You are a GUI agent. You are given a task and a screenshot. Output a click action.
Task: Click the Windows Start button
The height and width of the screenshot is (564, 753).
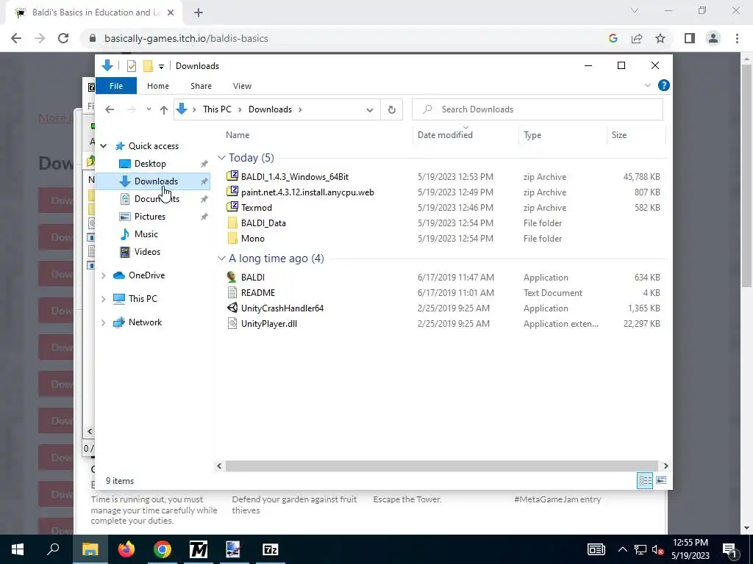click(x=18, y=549)
